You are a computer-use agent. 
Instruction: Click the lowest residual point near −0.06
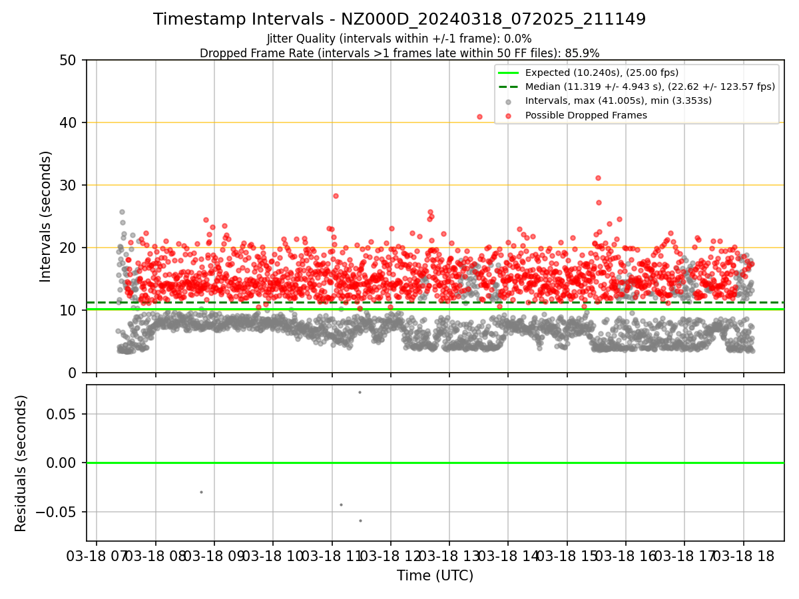click(x=360, y=520)
